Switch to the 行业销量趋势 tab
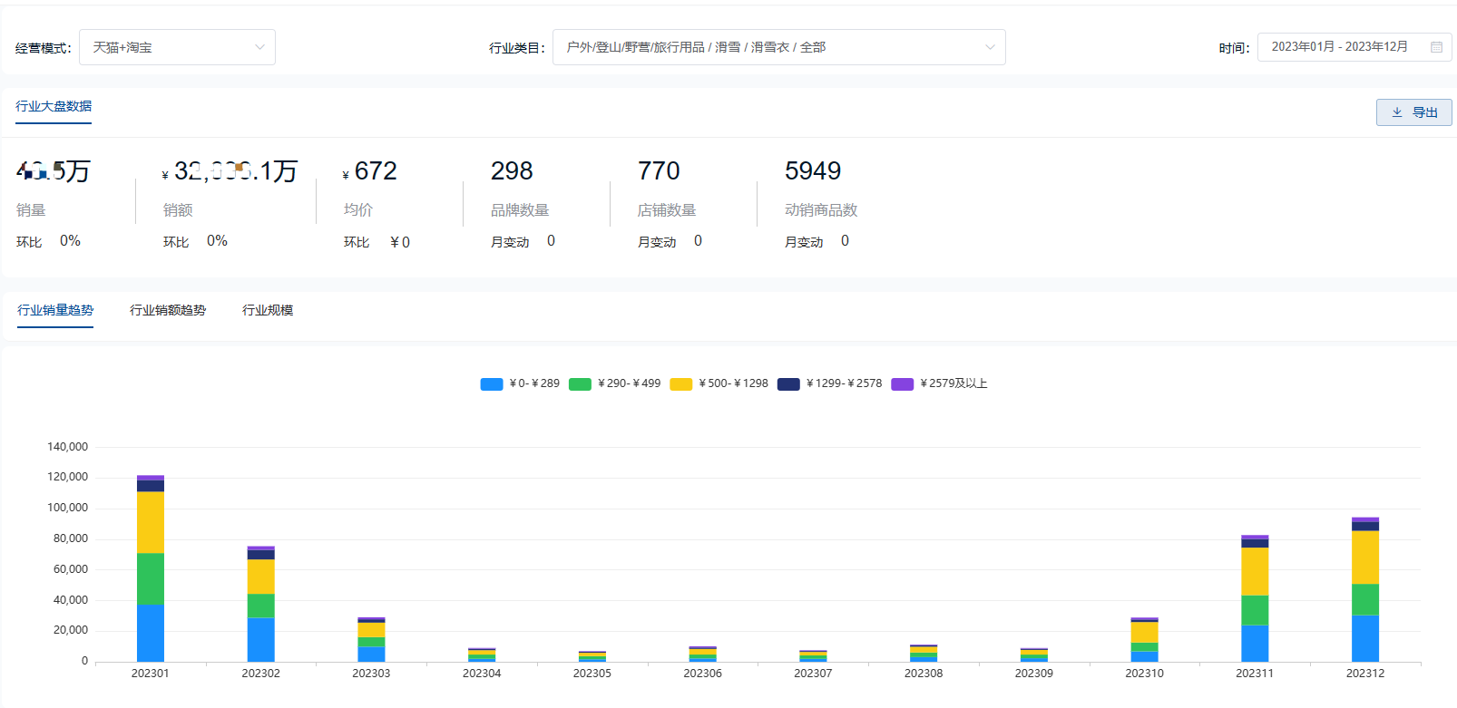Screen dimensions: 1457x708 click(55, 310)
